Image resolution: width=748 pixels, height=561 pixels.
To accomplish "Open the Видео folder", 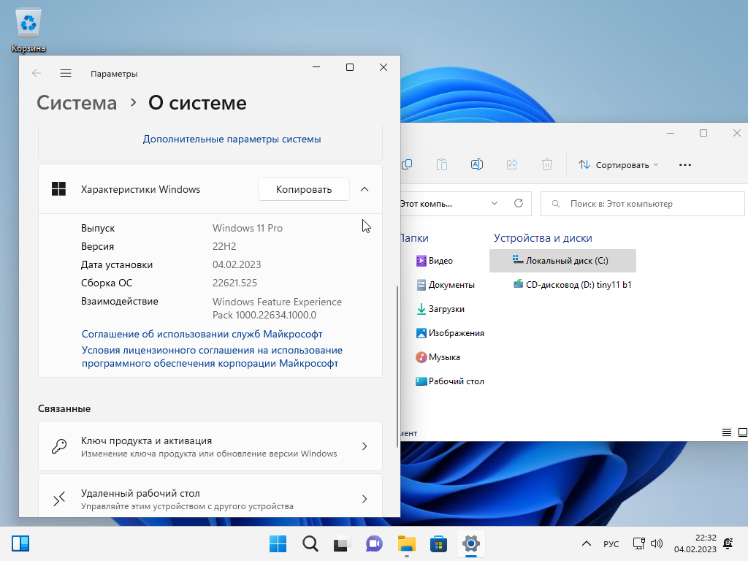I will click(x=435, y=261).
